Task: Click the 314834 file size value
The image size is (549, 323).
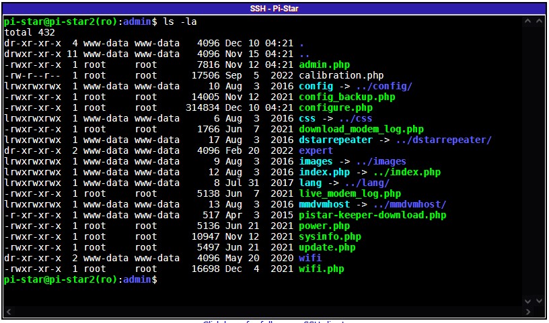Action: [x=203, y=108]
